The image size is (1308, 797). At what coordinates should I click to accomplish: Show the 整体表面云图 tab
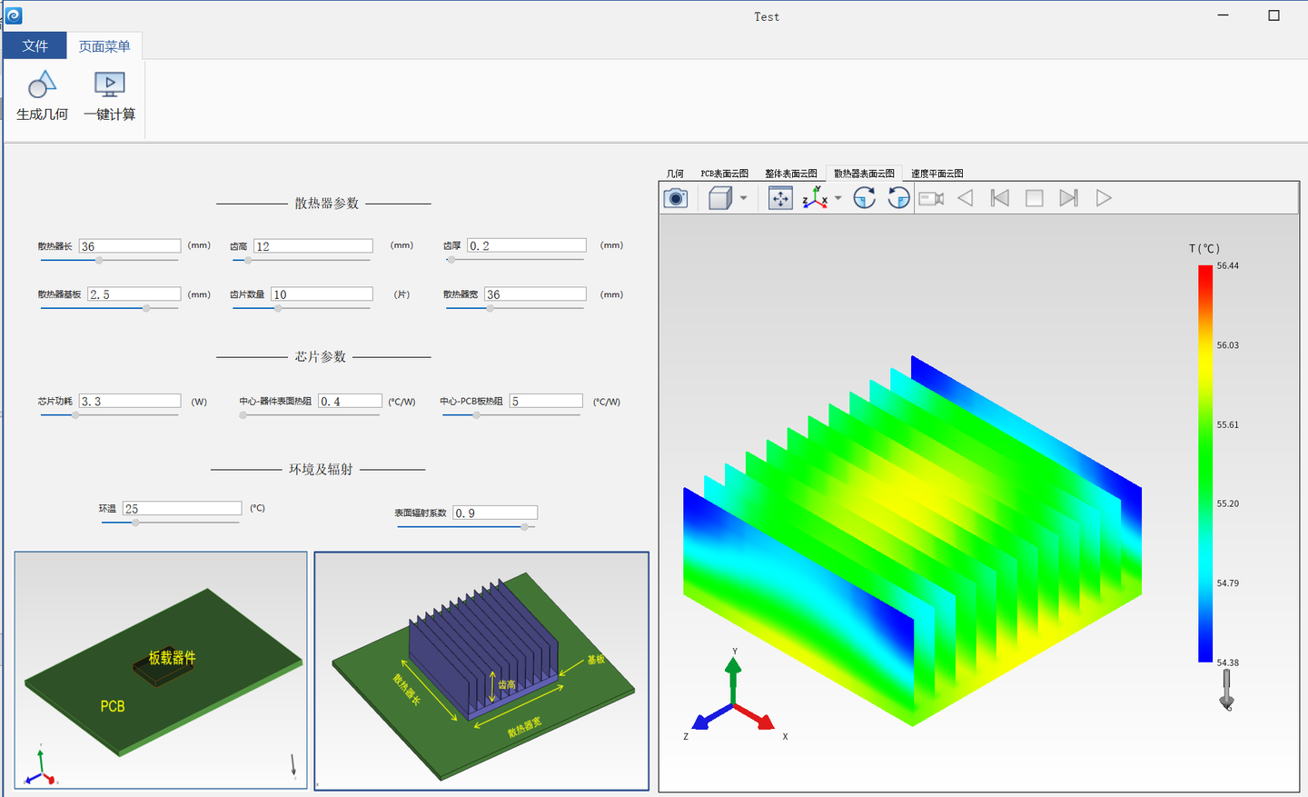[x=790, y=174]
